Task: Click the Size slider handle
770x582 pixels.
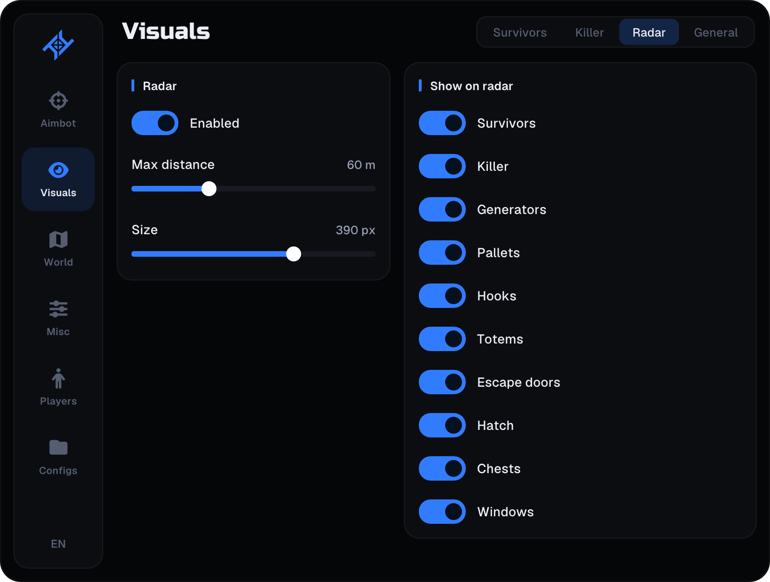Action: tap(293, 254)
